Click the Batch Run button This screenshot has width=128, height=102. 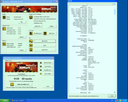coord(52,33)
